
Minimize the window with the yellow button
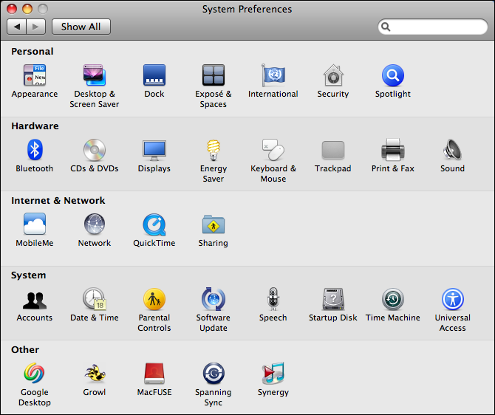point(27,9)
